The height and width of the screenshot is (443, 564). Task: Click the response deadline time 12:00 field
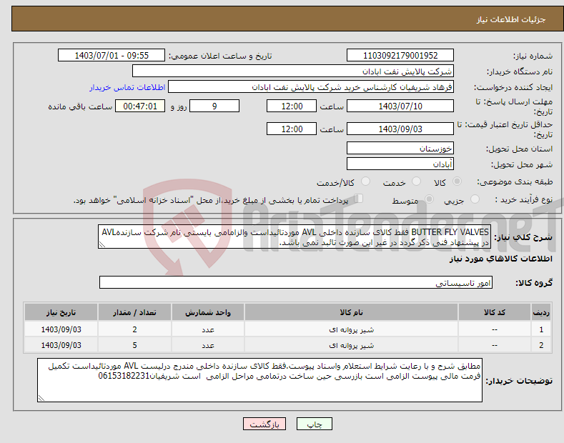click(x=292, y=106)
